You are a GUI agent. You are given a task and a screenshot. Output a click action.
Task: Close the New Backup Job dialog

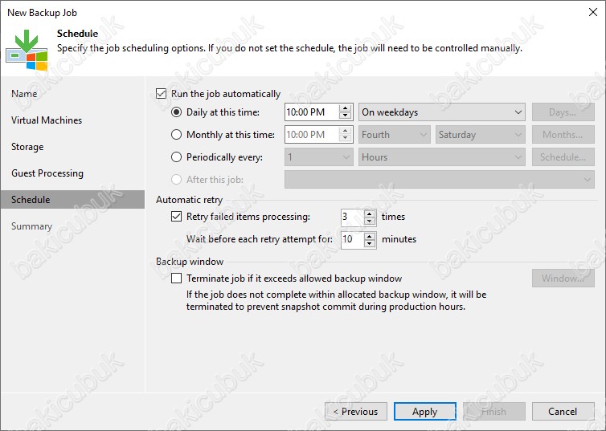tap(593, 12)
